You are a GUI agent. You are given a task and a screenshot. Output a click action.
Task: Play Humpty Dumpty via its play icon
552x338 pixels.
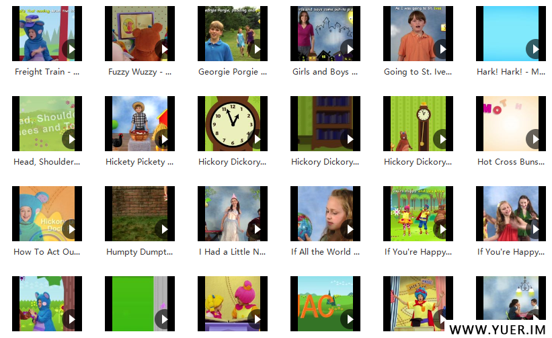(x=163, y=229)
